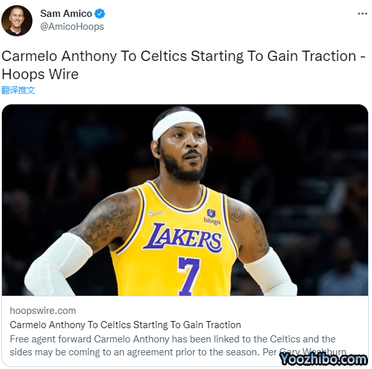Open the three-dot more options menu

click(362, 14)
